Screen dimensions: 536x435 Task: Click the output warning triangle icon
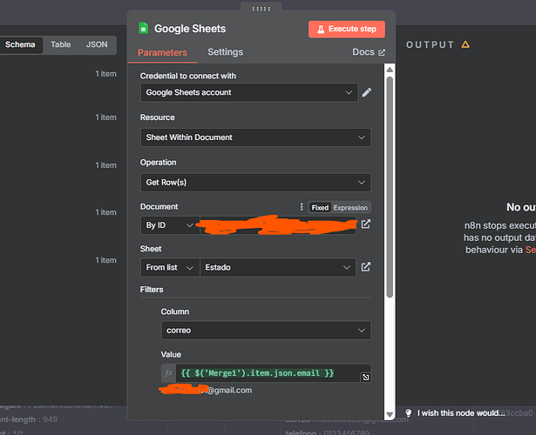(465, 44)
